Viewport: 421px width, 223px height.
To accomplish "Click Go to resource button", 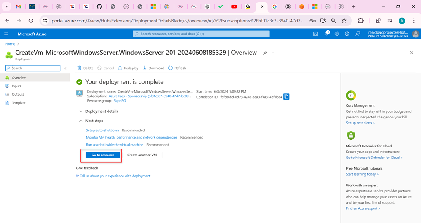I will (x=103, y=155).
